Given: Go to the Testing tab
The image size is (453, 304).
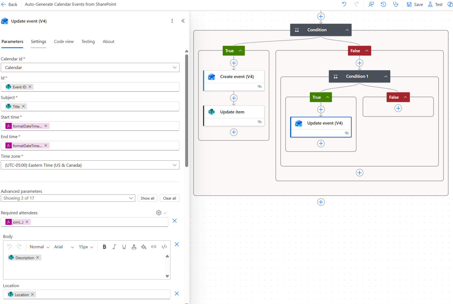Looking at the screenshot, I should (x=88, y=41).
